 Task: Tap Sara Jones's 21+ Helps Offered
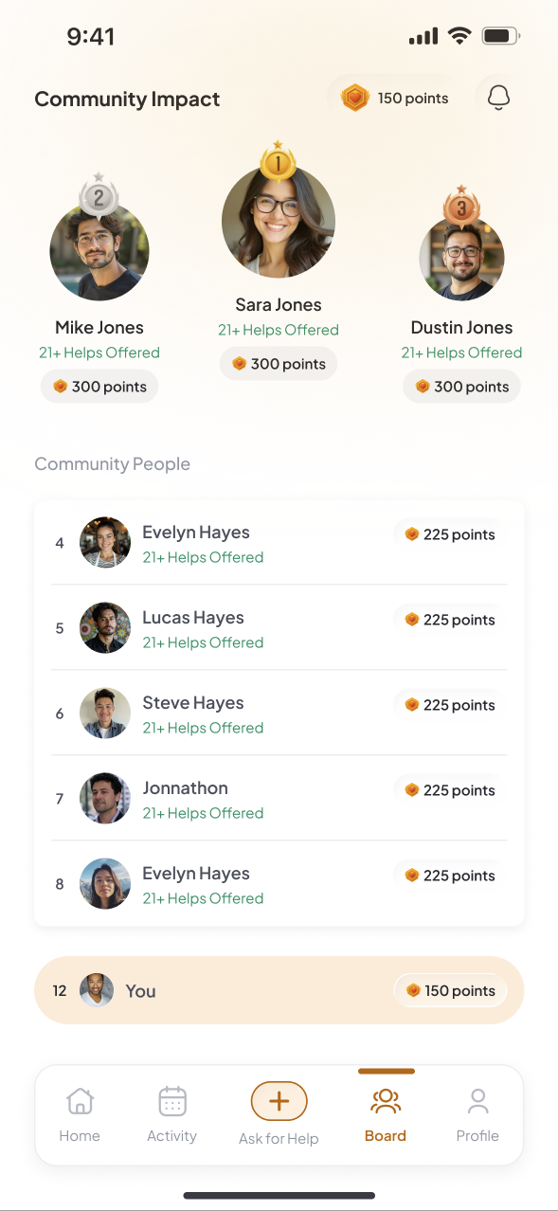(279, 330)
